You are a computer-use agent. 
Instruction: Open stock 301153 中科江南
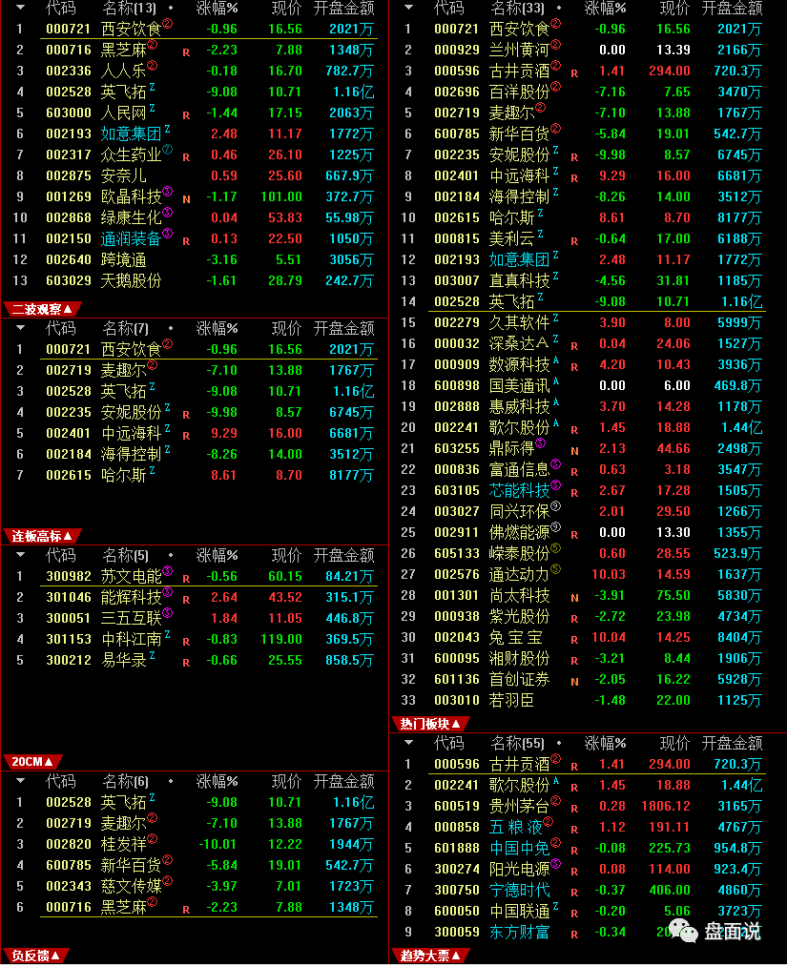(x=195, y=639)
